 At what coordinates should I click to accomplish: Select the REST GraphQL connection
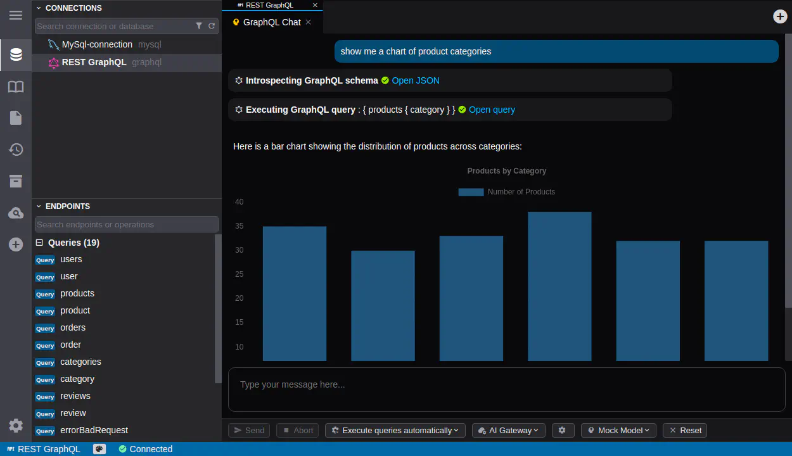point(94,62)
